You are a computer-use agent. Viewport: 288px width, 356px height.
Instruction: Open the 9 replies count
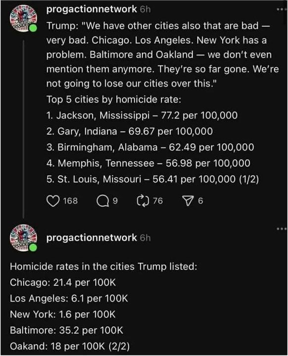click(x=115, y=201)
